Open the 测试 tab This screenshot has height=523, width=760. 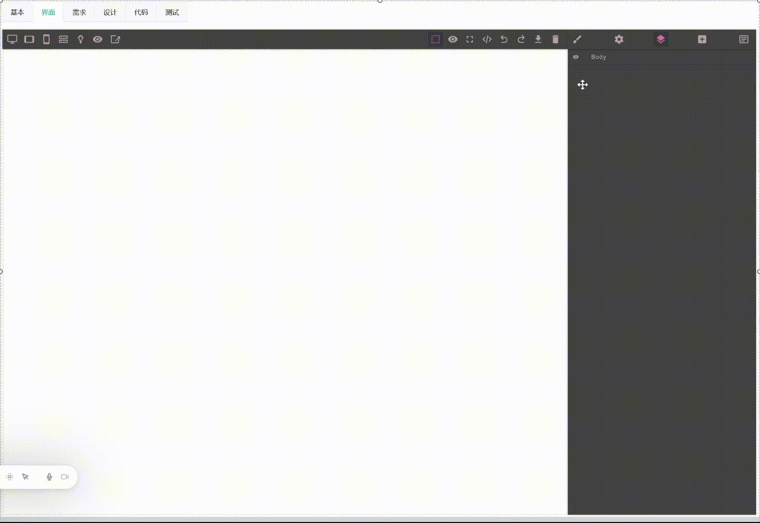172,13
